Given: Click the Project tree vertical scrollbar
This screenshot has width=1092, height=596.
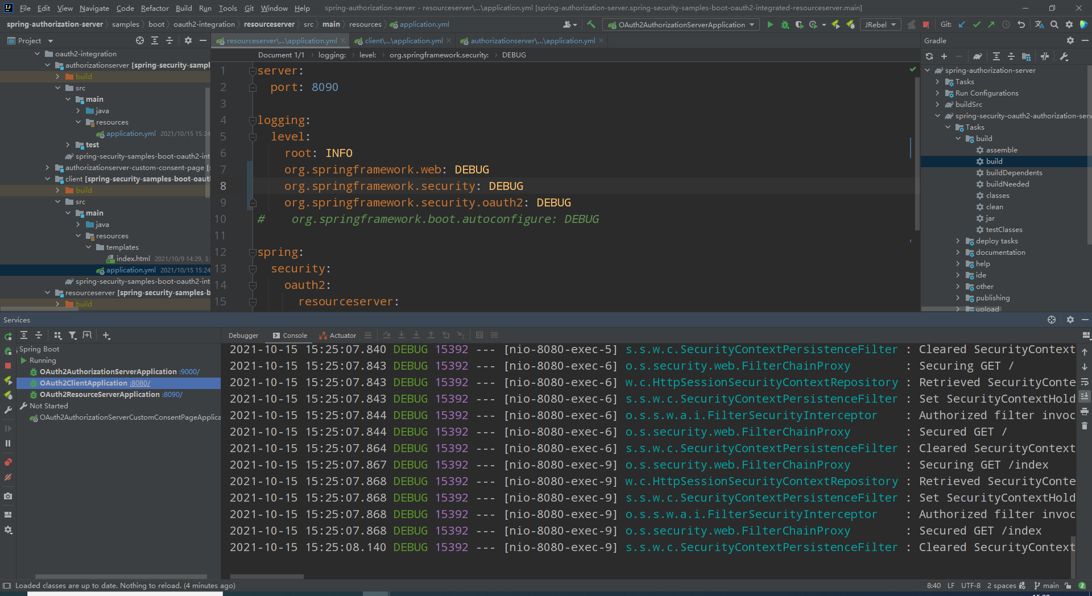Looking at the screenshot, I should point(208,142).
